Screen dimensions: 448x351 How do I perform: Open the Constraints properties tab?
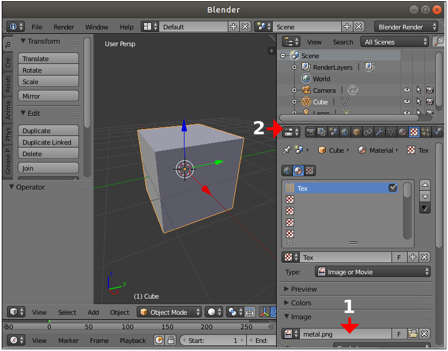click(x=368, y=132)
